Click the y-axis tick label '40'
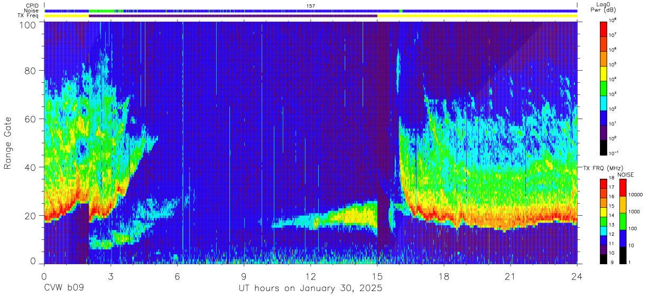This screenshot has height=299, width=649. (x=30, y=168)
